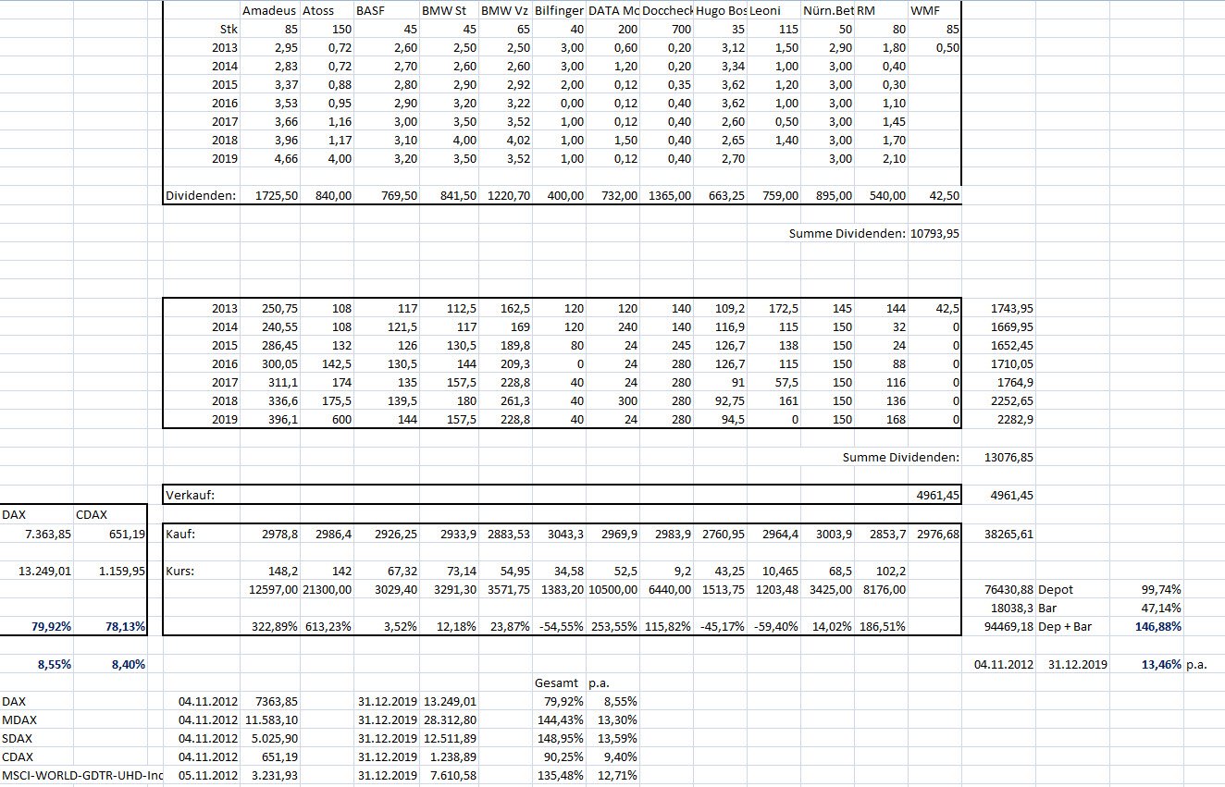Select the Depot label cell
This screenshot has width=1225, height=787.
[1057, 589]
